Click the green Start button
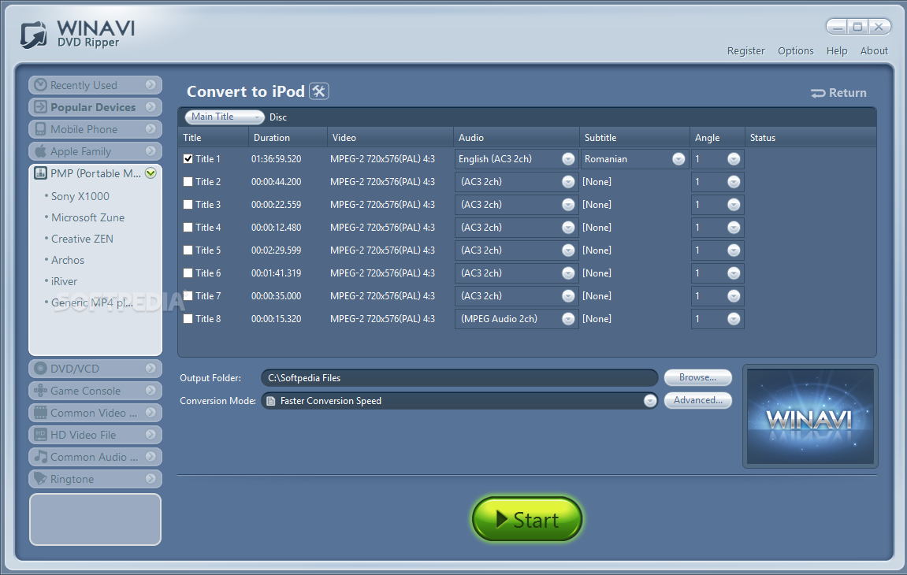Screen dimensions: 907x575 click(x=527, y=519)
